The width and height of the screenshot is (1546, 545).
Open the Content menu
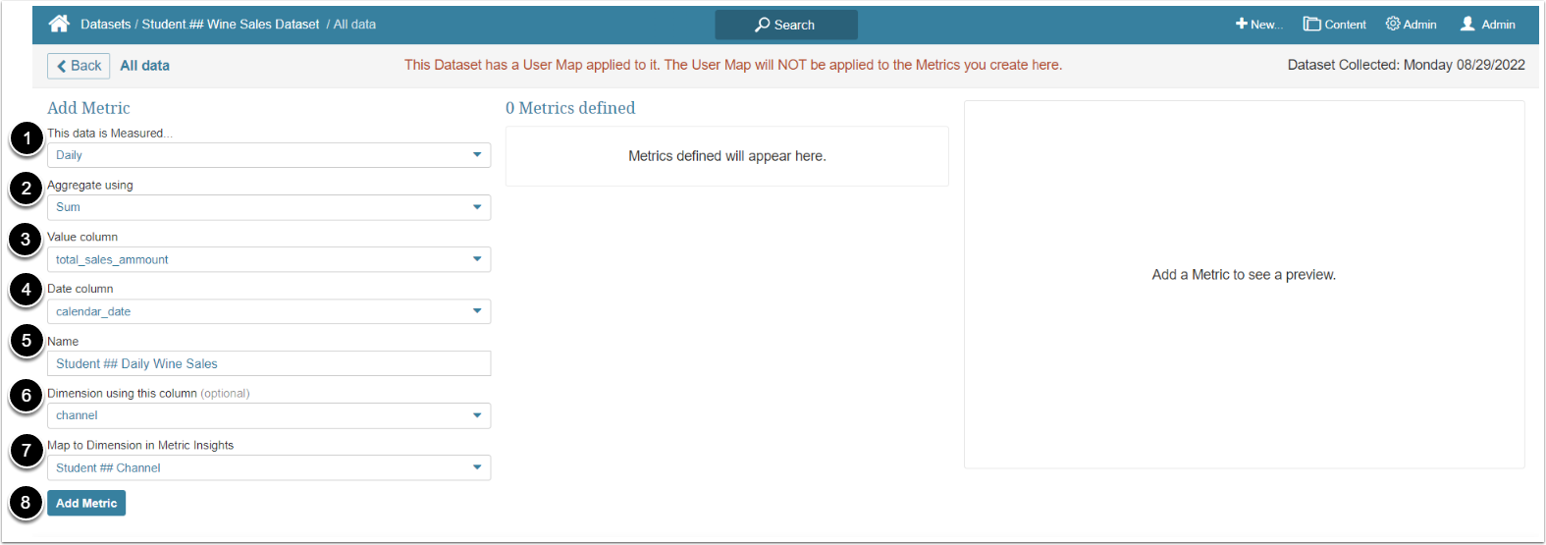[x=1335, y=25]
